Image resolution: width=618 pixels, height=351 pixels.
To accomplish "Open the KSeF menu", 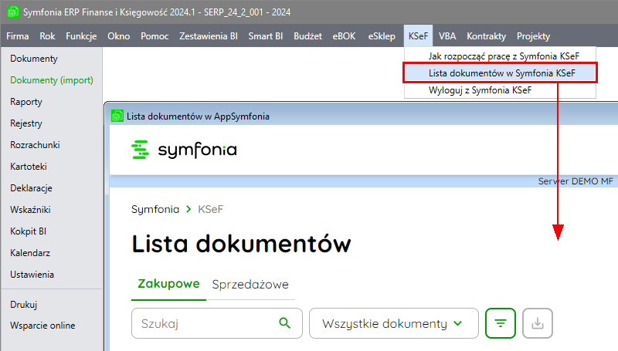I will [x=418, y=36].
